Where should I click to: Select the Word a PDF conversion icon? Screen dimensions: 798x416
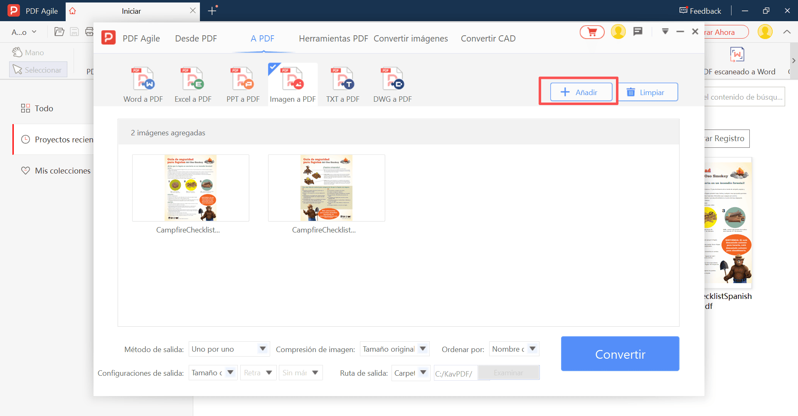(x=143, y=83)
